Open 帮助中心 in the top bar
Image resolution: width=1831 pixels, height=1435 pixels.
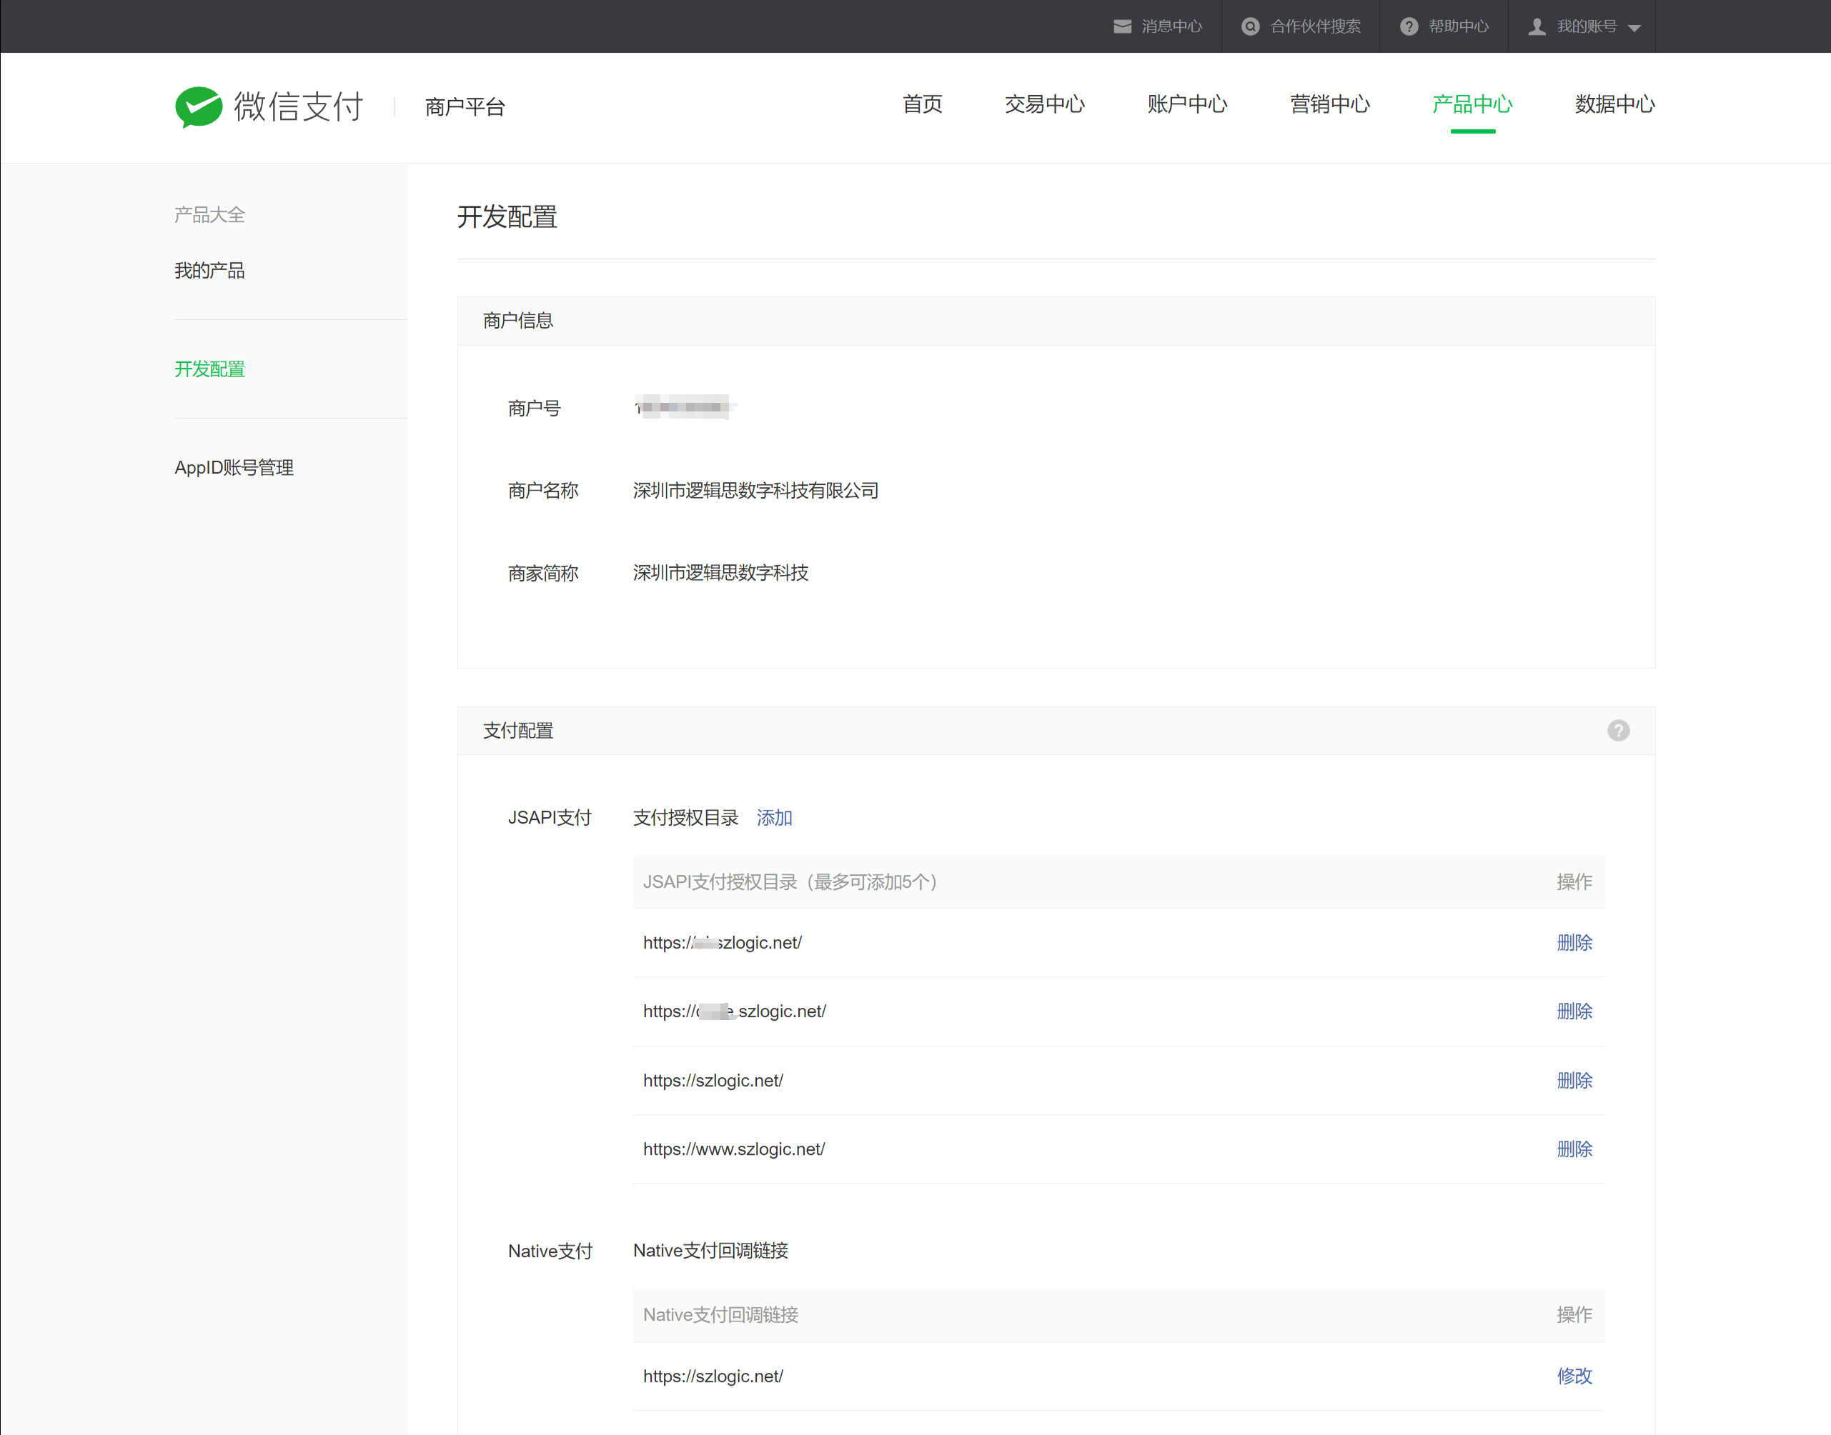coord(1459,27)
